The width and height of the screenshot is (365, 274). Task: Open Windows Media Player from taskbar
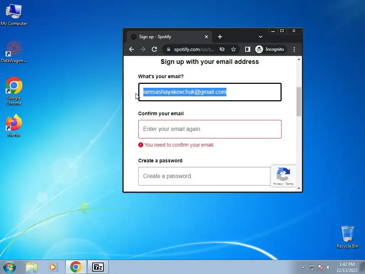click(53, 267)
